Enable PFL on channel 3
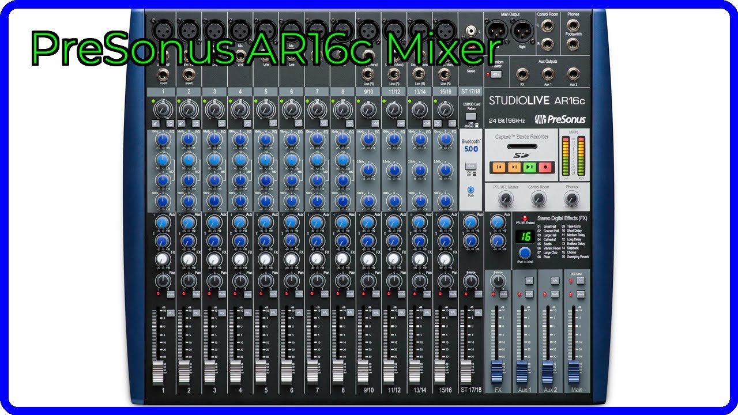 click(221, 312)
